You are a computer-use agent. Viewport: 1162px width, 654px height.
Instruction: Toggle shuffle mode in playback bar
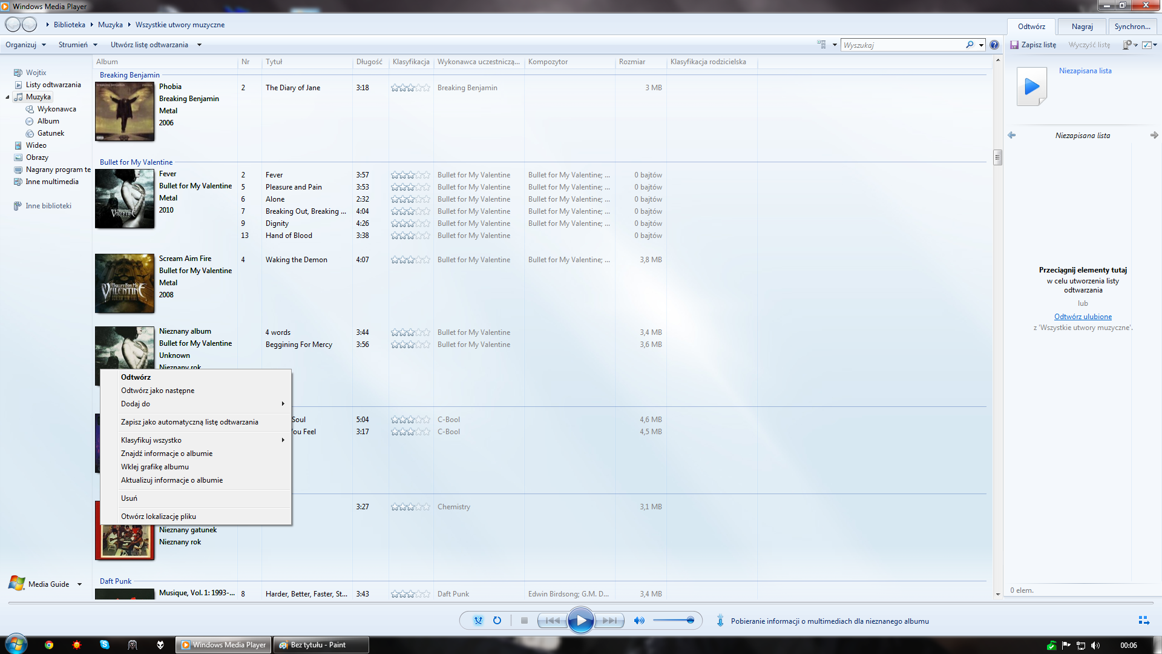(478, 621)
